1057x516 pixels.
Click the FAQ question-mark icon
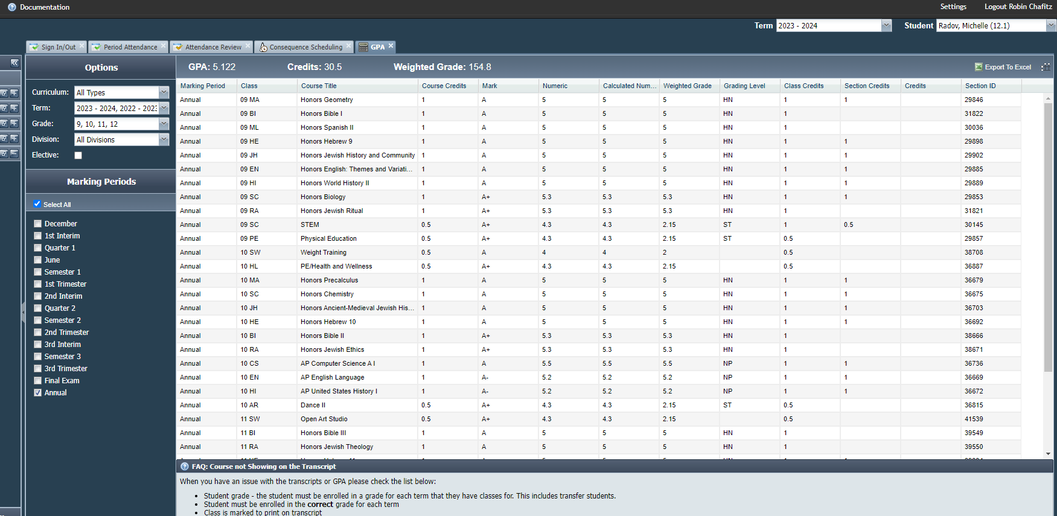tap(185, 467)
